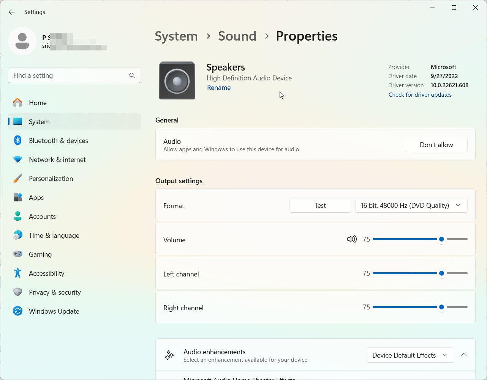Click the Gaming controller icon

click(17, 254)
